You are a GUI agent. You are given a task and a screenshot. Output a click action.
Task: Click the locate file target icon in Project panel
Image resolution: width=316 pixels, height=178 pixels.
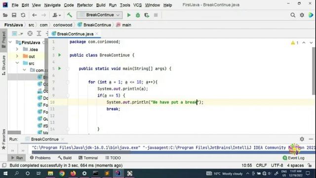coord(30,34)
